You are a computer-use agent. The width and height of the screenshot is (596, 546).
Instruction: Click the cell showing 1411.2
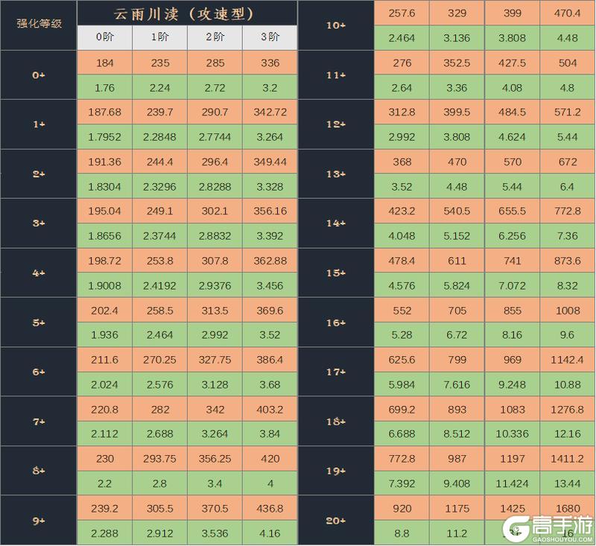pos(568,459)
